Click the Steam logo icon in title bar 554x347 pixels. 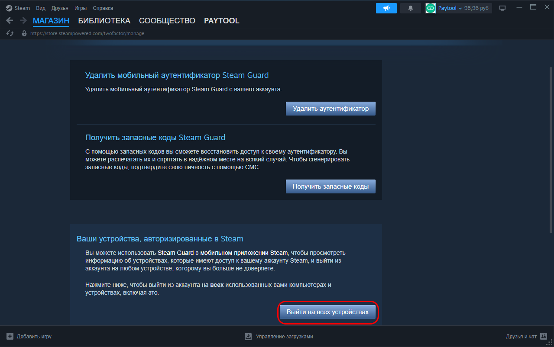tap(9, 8)
